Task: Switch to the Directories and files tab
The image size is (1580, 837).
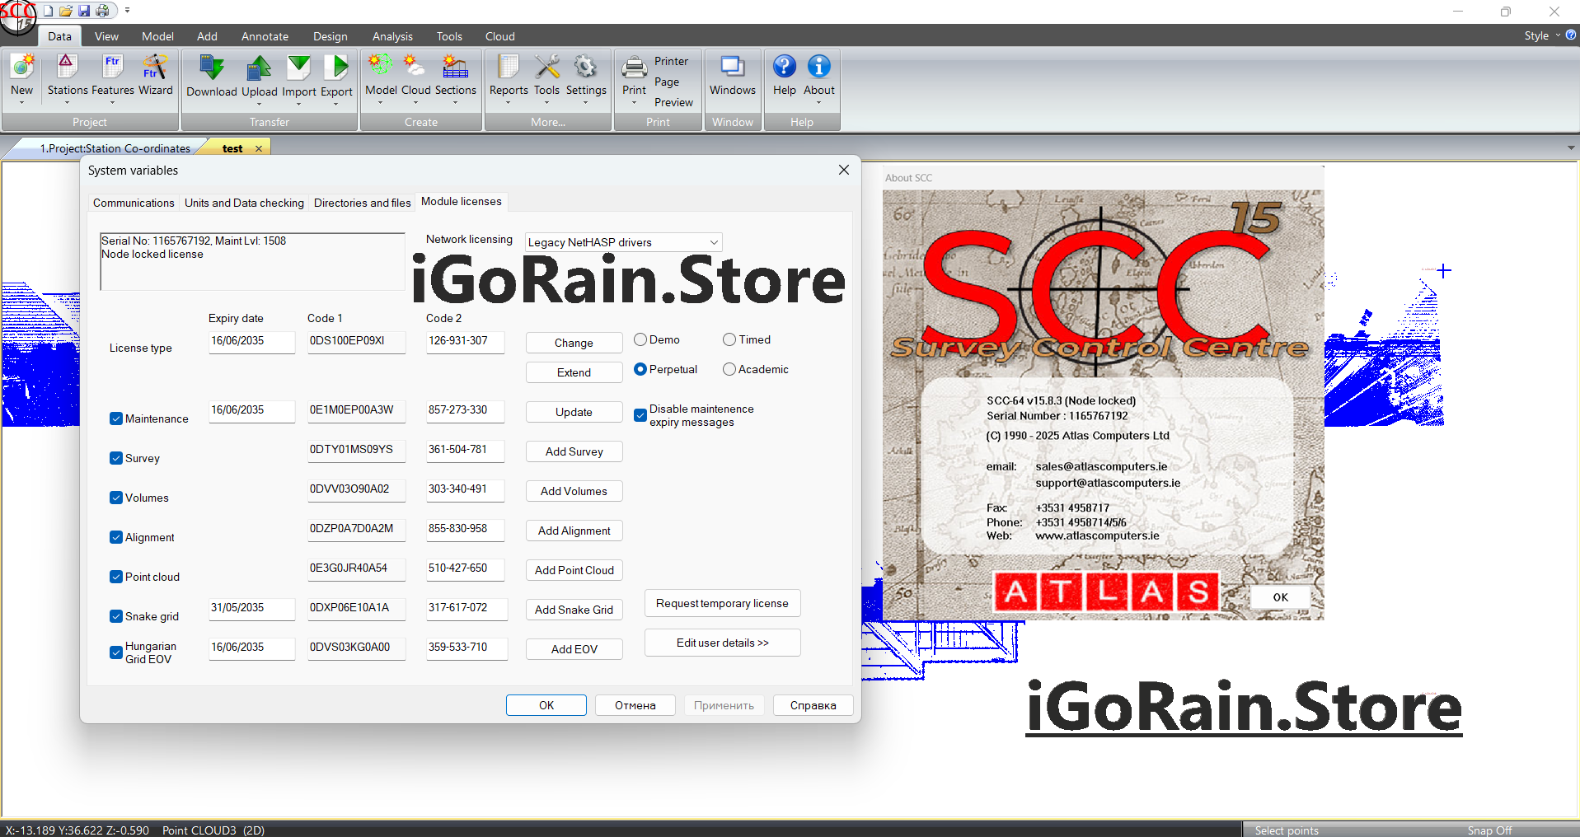Action: [362, 203]
